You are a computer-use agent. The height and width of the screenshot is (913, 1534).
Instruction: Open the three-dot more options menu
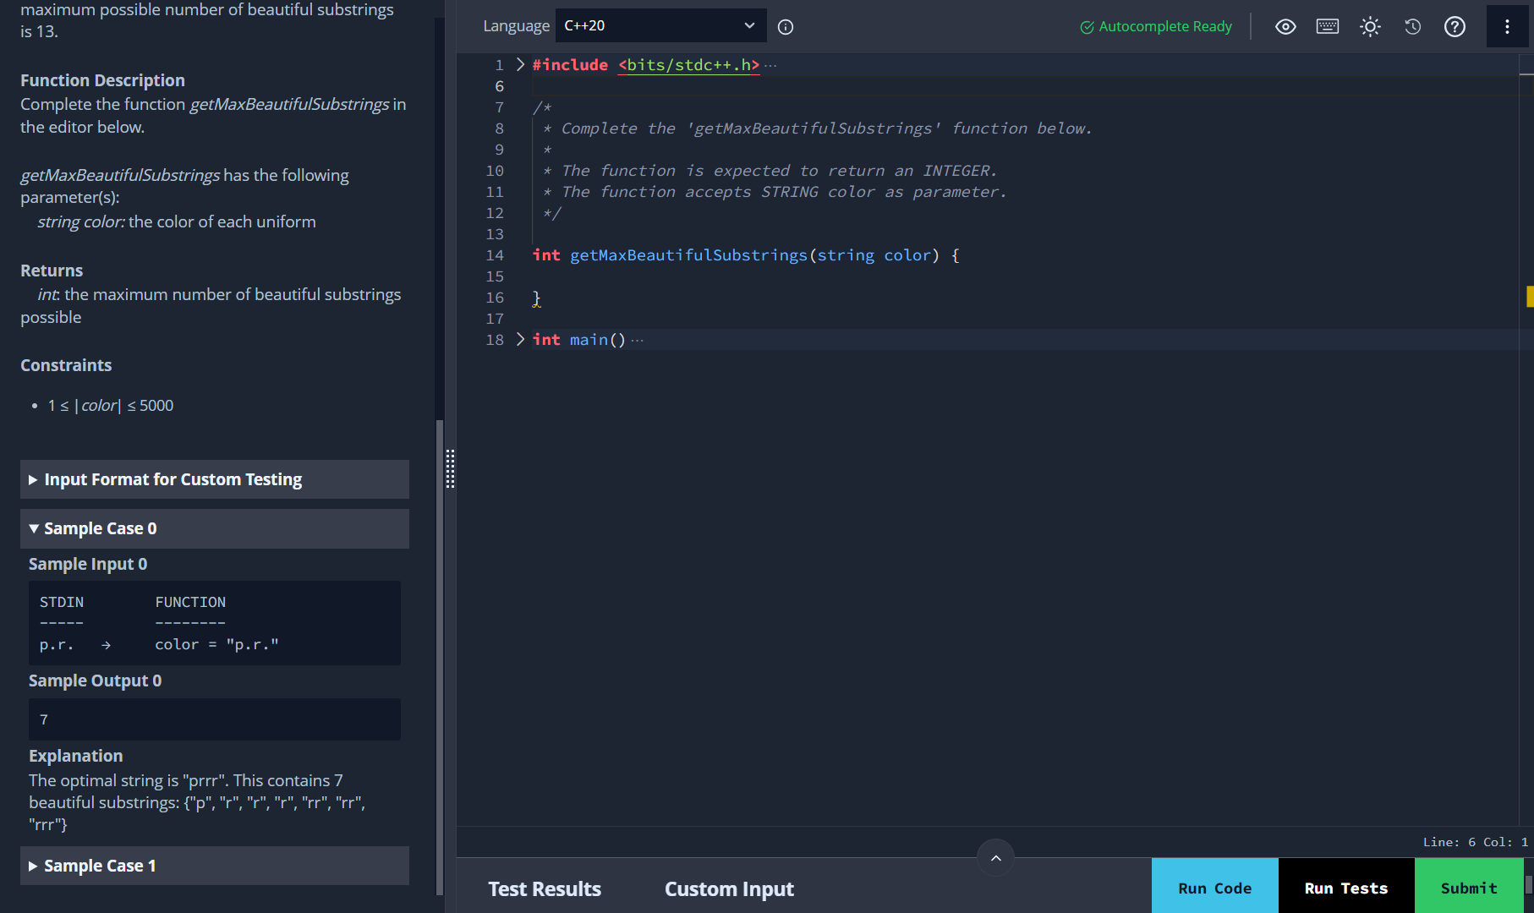pos(1507,27)
